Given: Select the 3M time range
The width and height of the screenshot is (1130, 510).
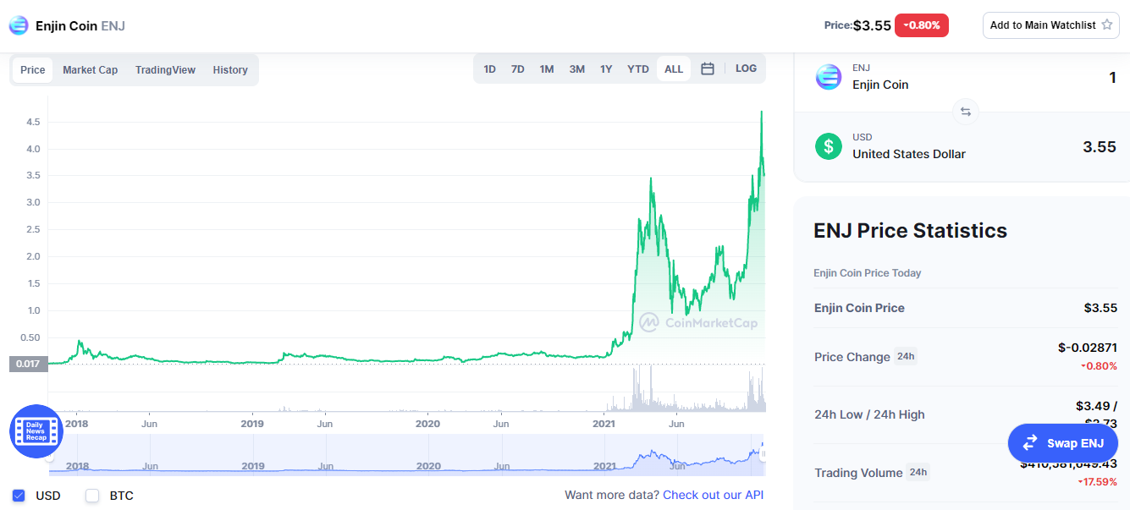Looking at the screenshot, I should coord(577,69).
